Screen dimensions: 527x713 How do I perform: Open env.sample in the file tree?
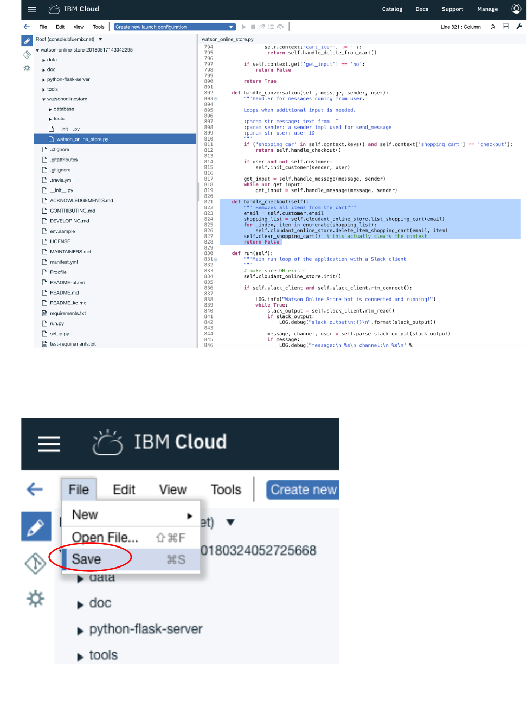point(62,232)
